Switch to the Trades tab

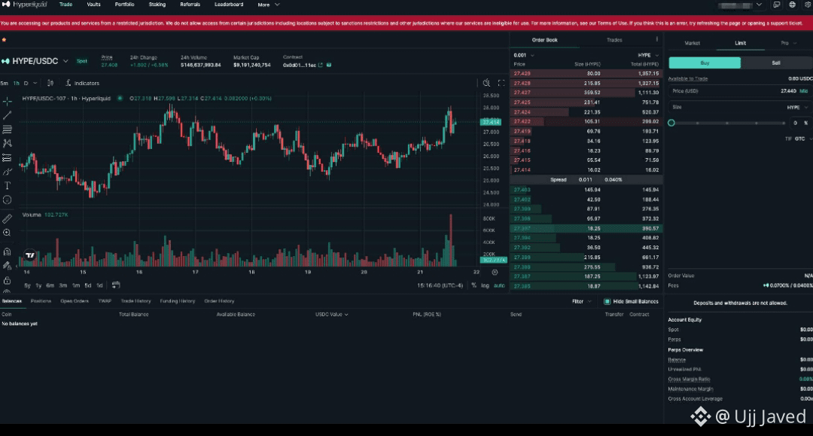point(614,40)
